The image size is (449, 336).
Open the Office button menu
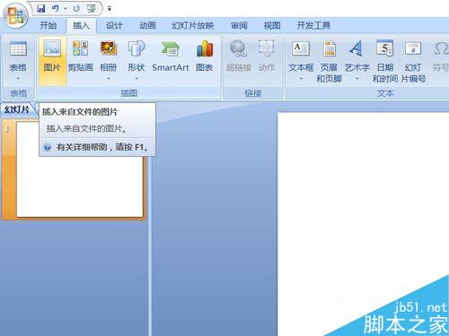point(15,16)
